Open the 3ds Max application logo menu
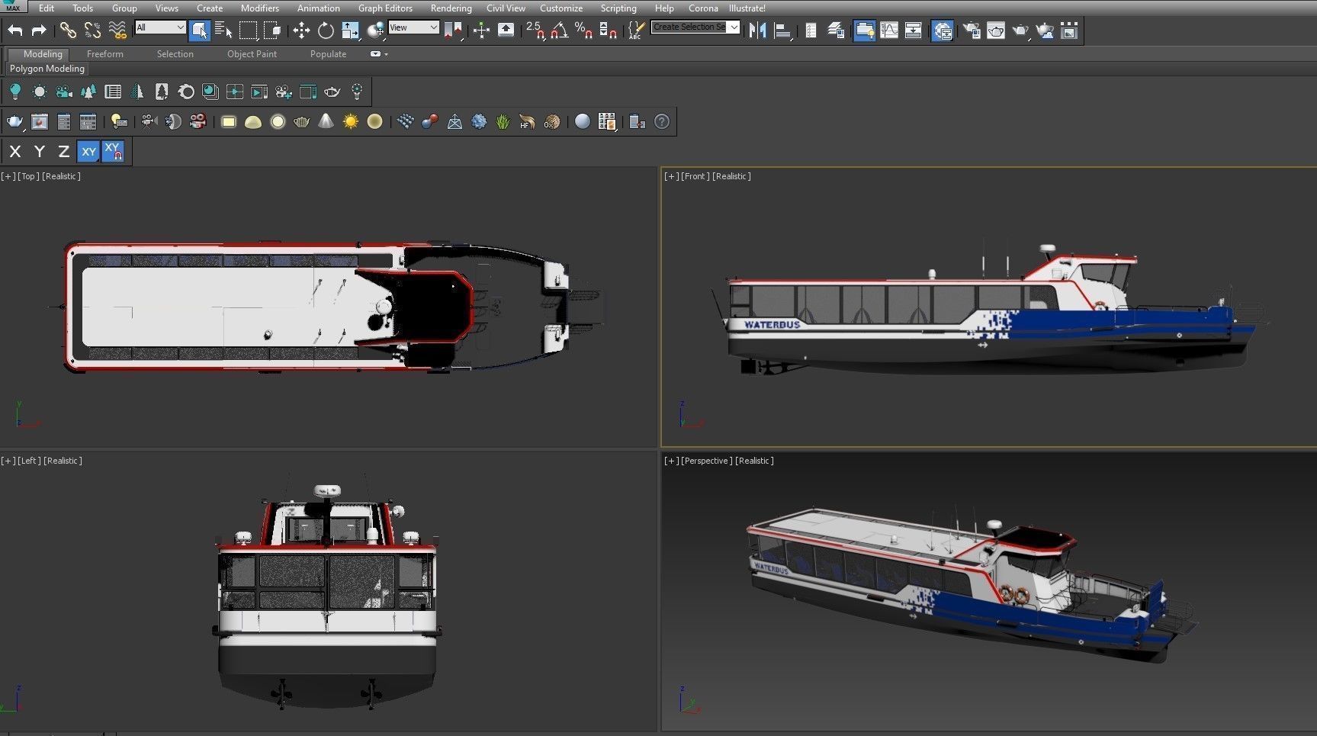The height and width of the screenshot is (736, 1317). (13, 7)
